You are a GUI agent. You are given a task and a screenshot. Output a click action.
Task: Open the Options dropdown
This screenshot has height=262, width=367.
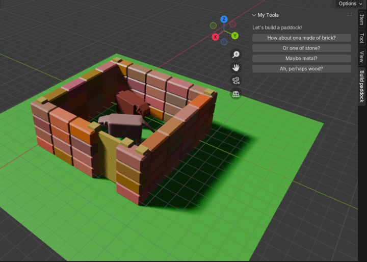tap(350, 4)
